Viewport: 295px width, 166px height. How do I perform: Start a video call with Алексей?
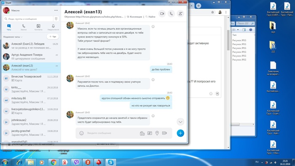162,13
